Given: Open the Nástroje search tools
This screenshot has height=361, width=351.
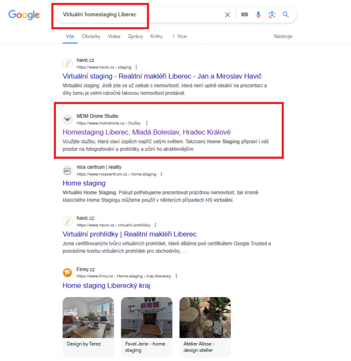Looking at the screenshot, I should pyautogui.click(x=283, y=36).
